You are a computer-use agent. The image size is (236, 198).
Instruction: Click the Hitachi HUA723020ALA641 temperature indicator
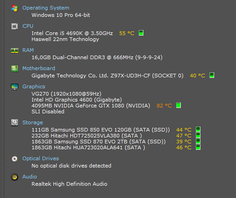click(x=198, y=147)
